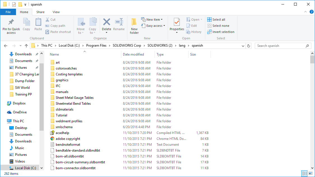Open the New item dropdown
The image size is (315, 177).
[152, 20]
